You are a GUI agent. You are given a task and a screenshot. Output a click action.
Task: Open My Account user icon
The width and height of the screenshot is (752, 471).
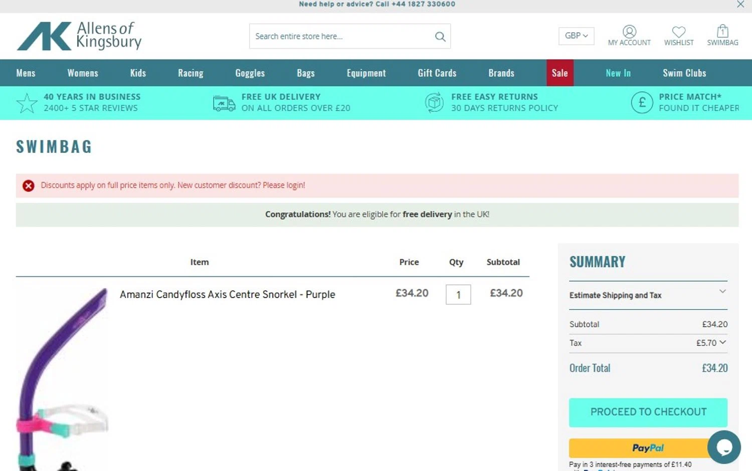629,32
